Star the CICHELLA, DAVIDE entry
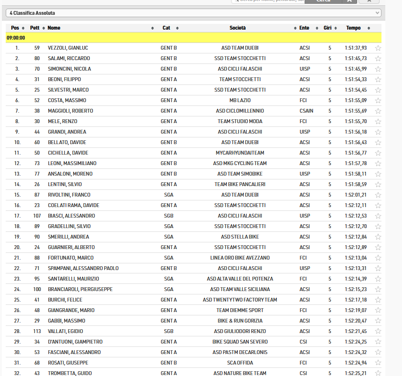Image resolution: width=402 pixels, height=376 pixels. coord(378,153)
